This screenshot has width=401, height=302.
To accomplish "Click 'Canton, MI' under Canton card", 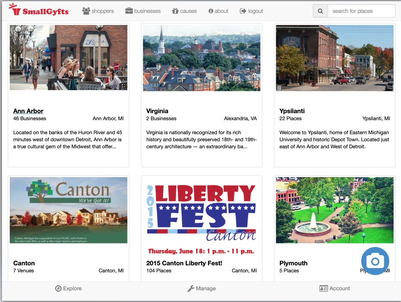I will coord(111,270).
